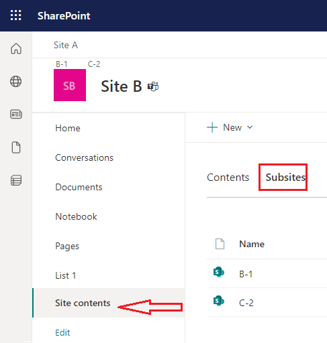Open Conversations in the left navigation
The height and width of the screenshot is (343, 327).
(x=84, y=157)
